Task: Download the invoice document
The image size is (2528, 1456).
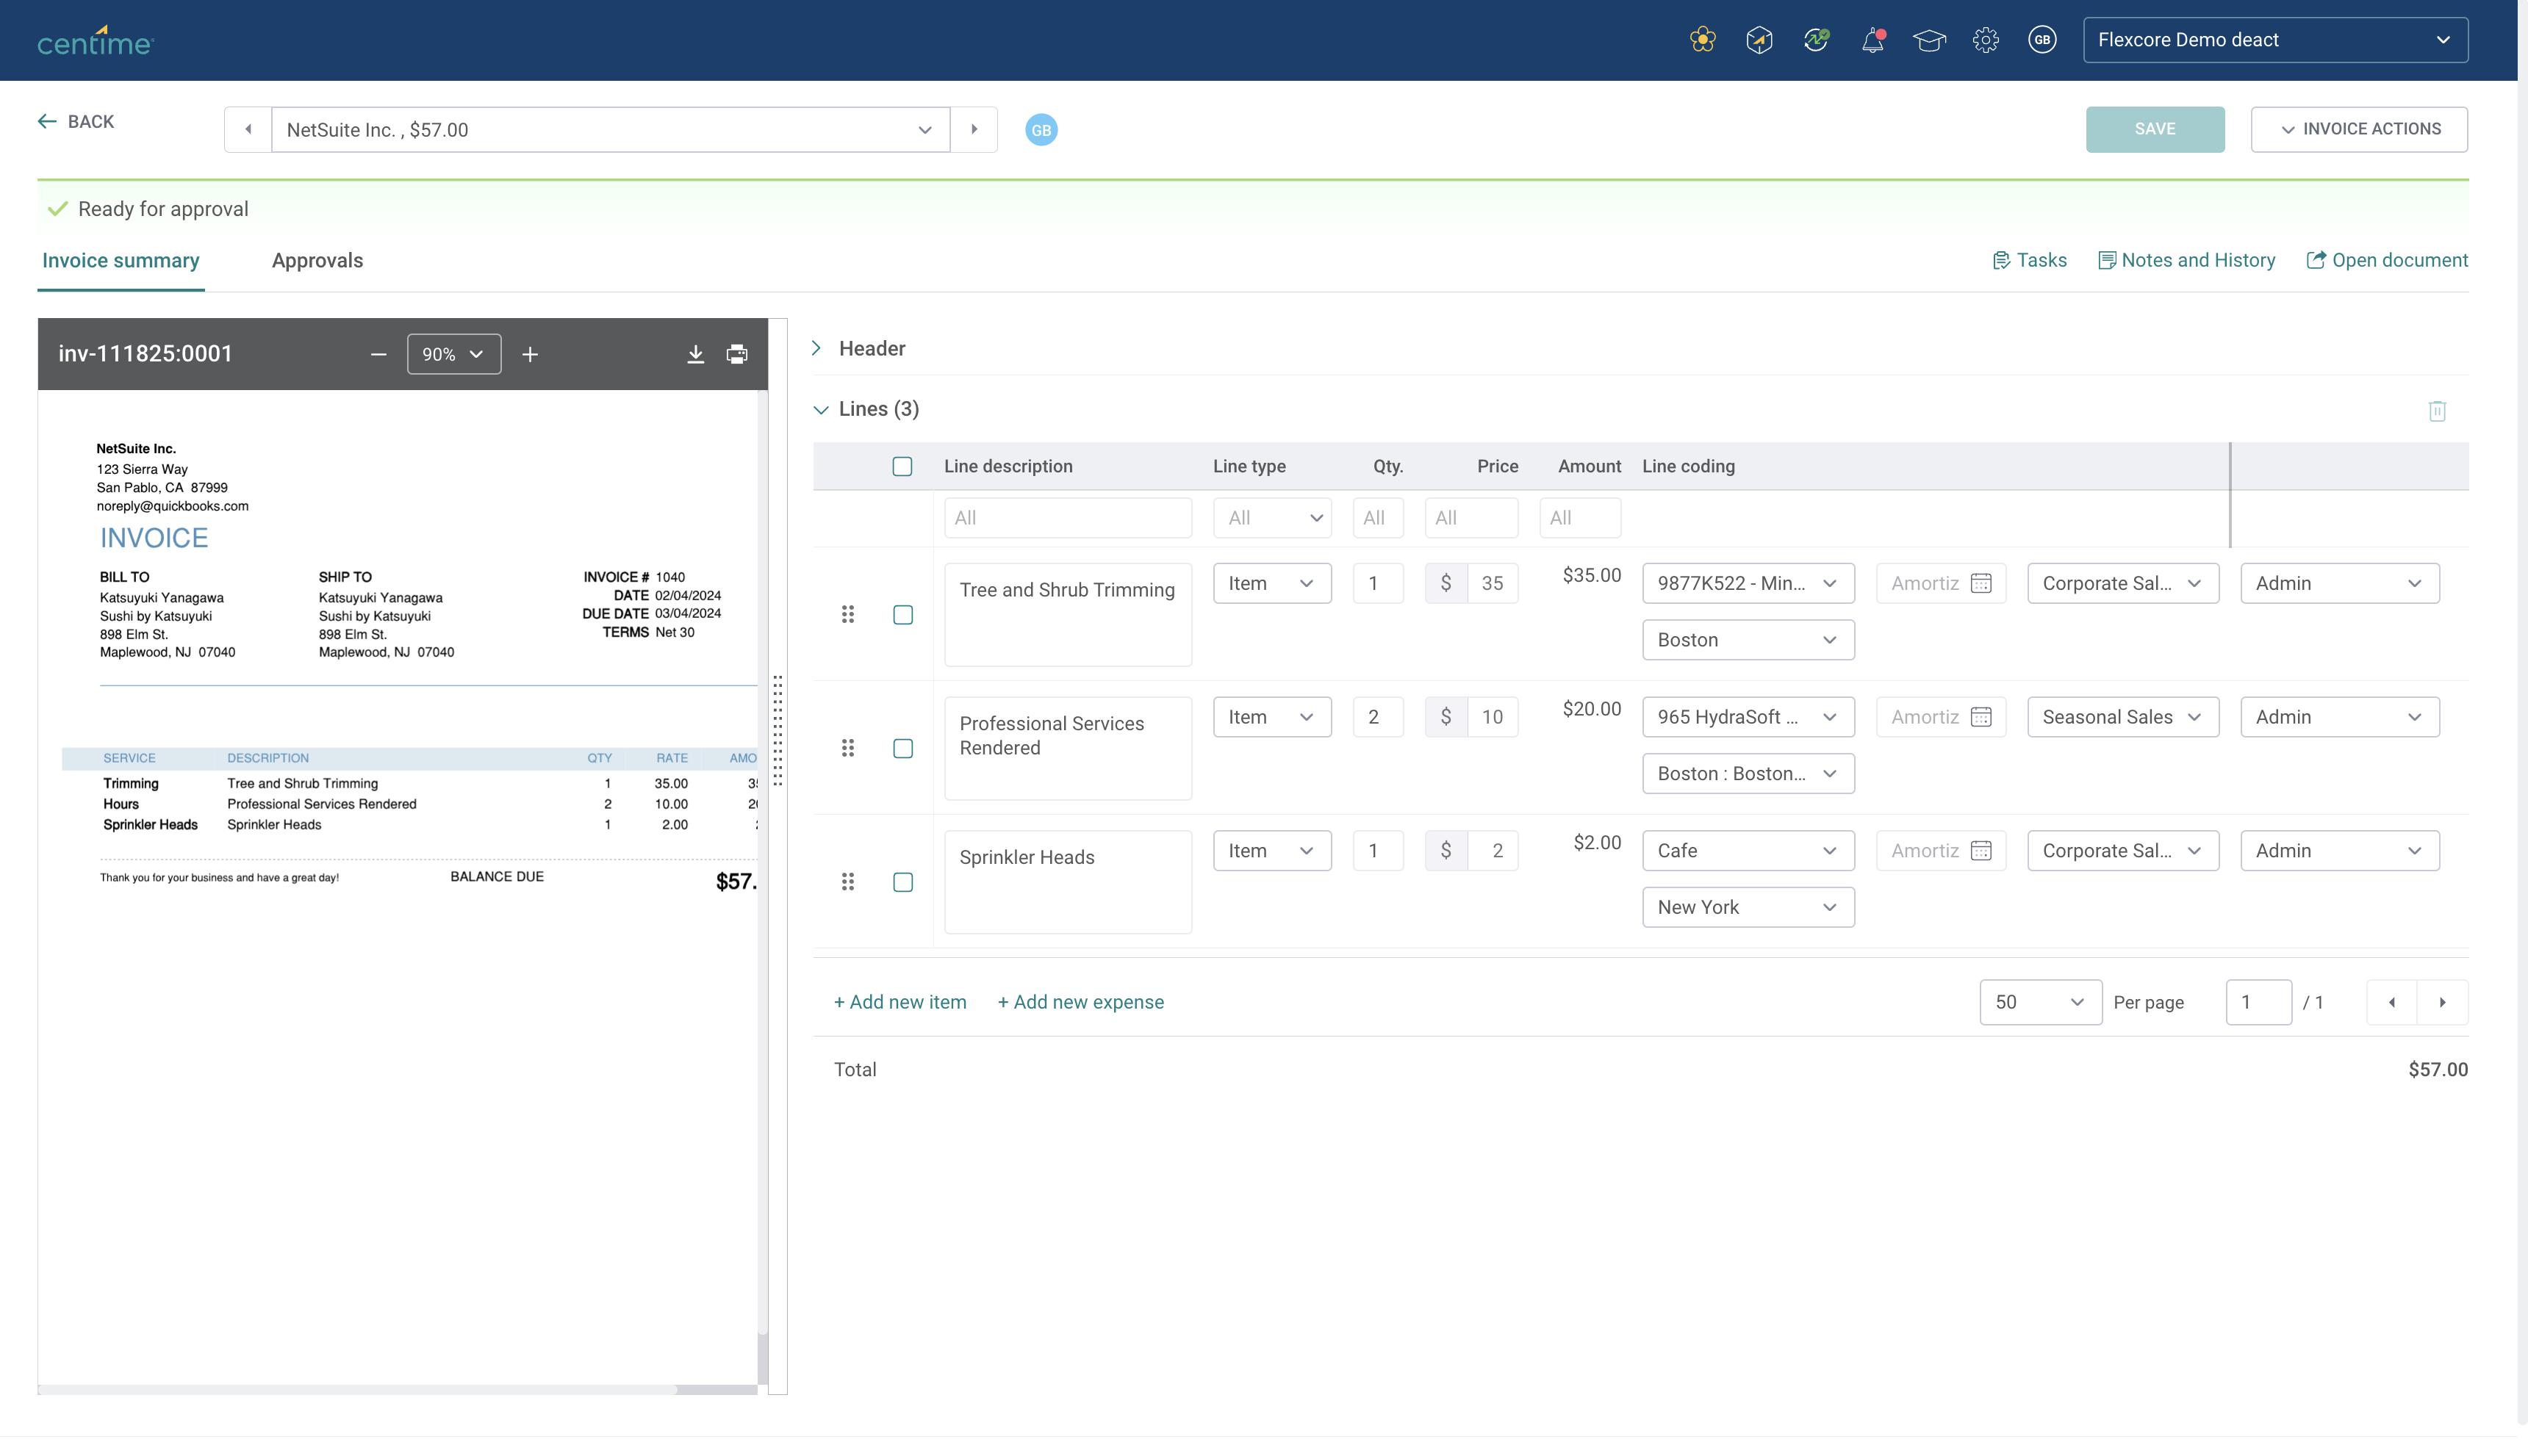Action: [695, 354]
